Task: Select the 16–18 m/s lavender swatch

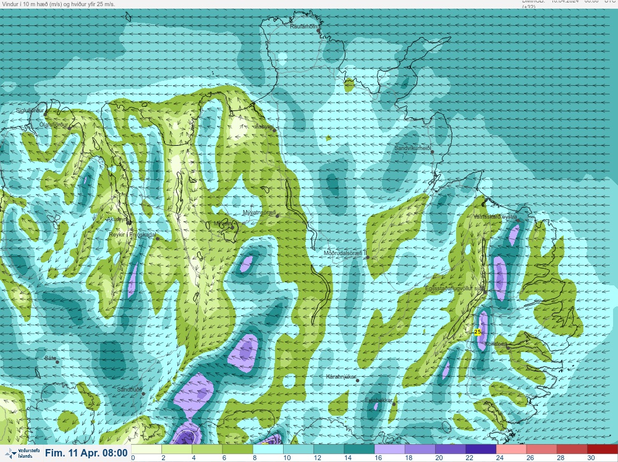Action: [389, 449]
